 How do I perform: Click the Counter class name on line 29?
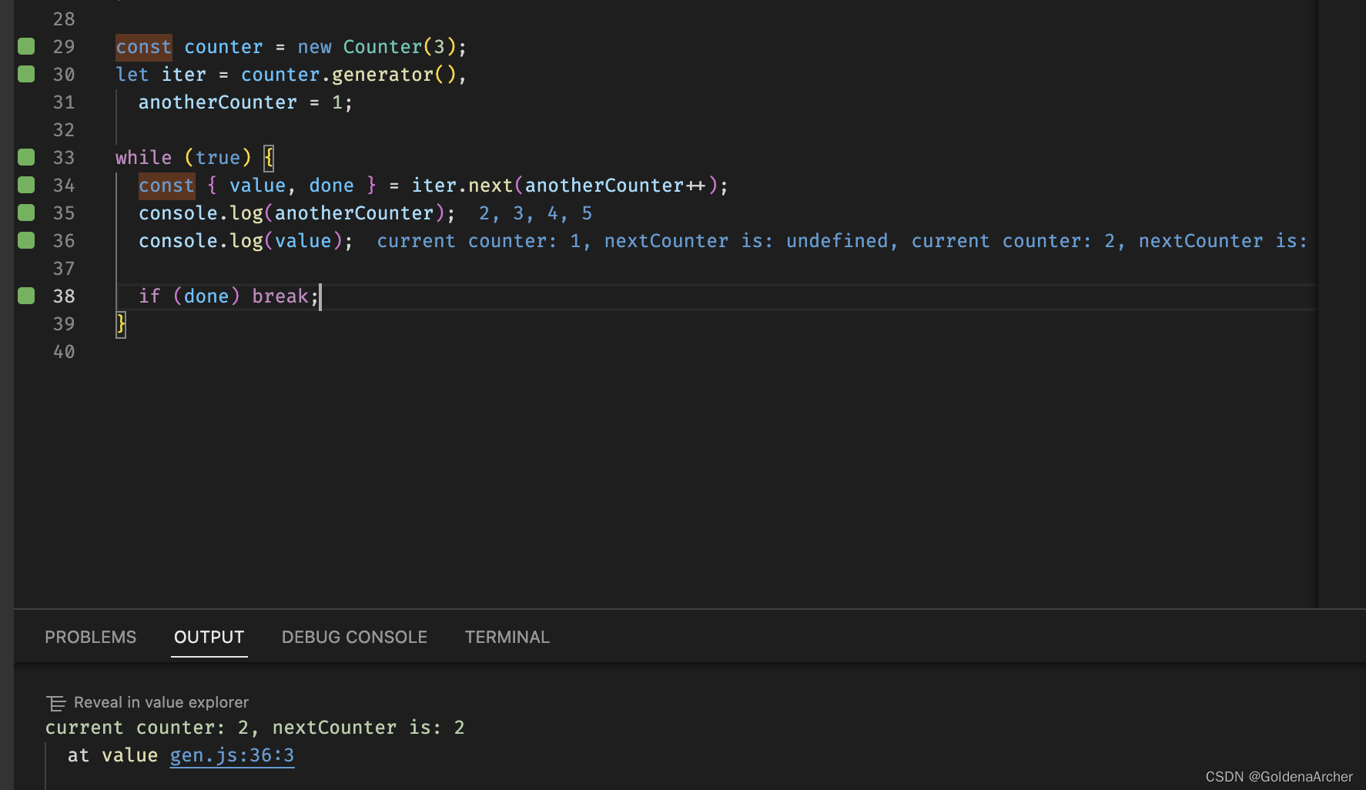[383, 47]
